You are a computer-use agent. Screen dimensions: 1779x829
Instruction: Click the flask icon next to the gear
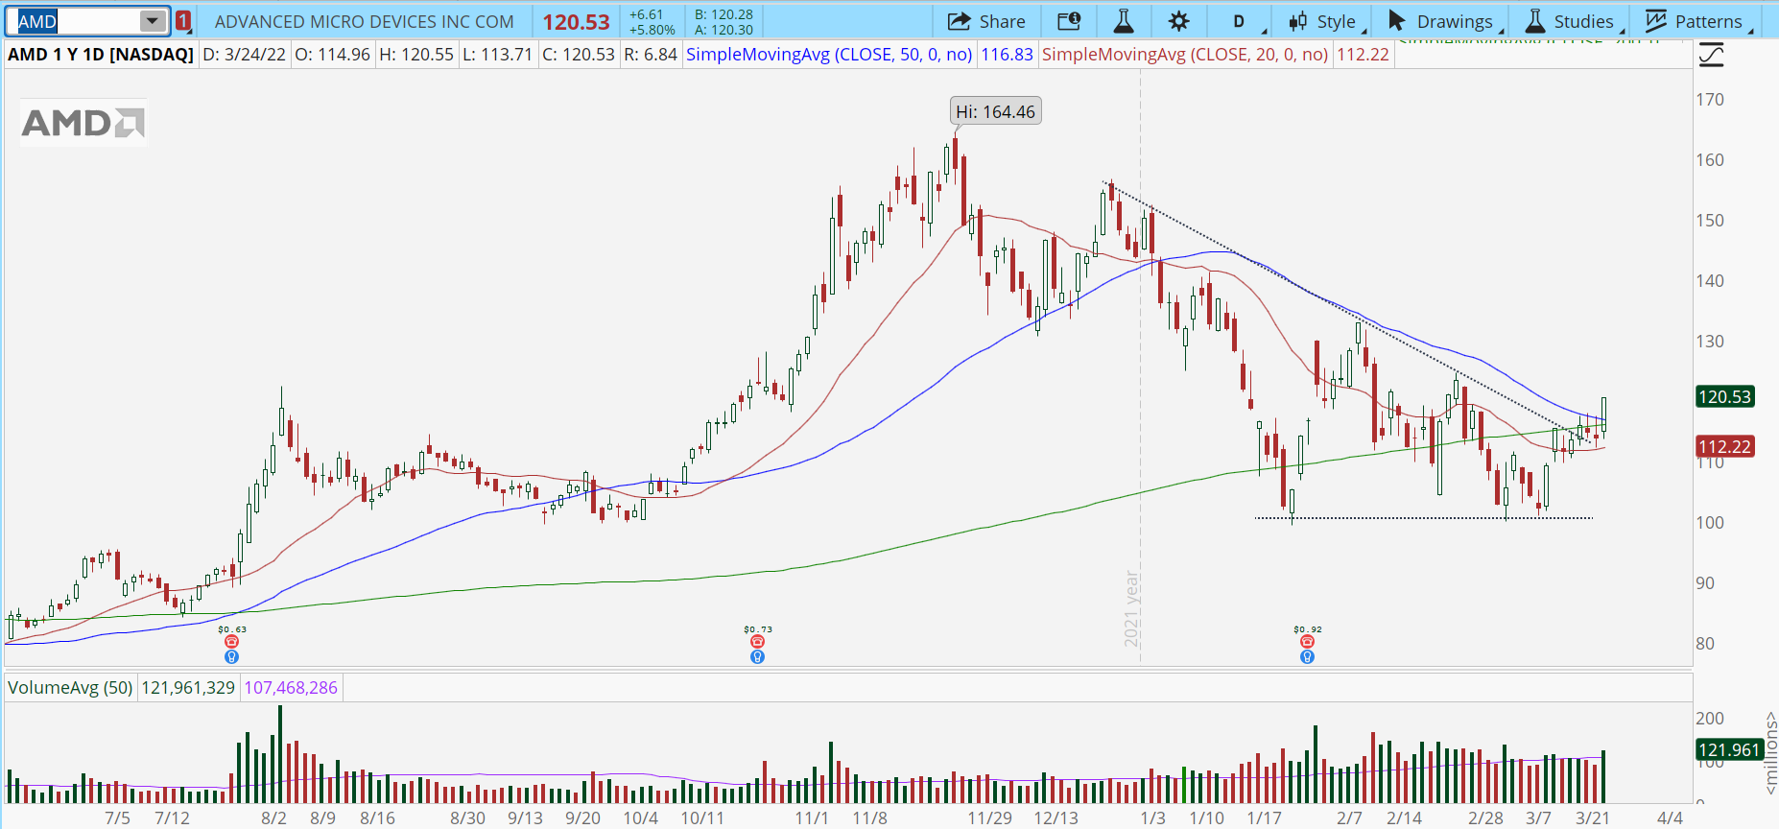[x=1124, y=21]
